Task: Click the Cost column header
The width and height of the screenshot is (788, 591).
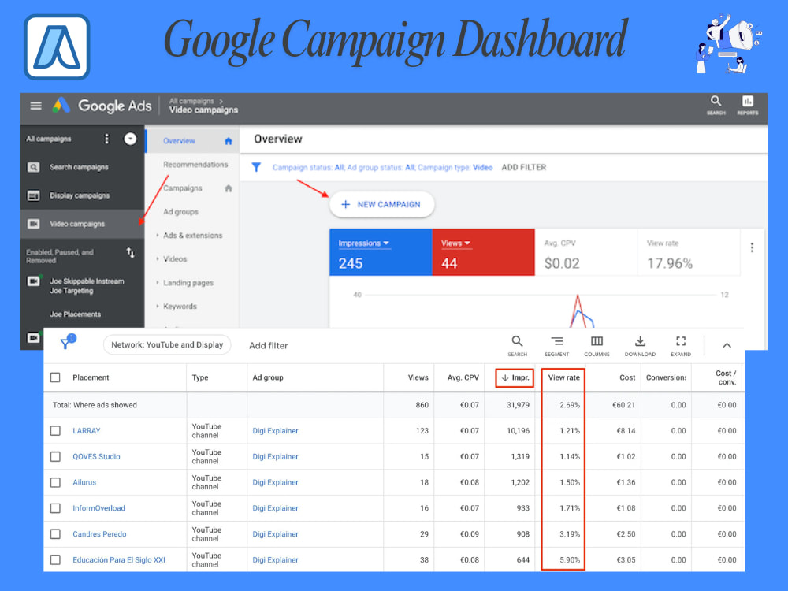Action: click(x=627, y=377)
